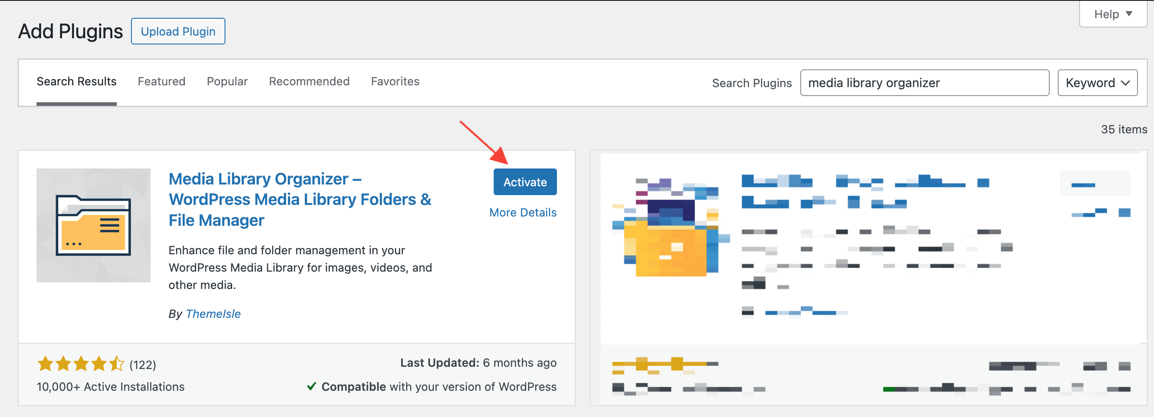Screen dimensions: 1154x417
Task: Select the Favorites tab
Action: point(395,81)
